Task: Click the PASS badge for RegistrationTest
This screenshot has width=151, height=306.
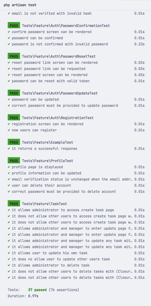Action: tap(14, 118)
